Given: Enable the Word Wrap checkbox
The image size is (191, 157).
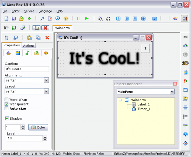Looking at the screenshot, I should pyautogui.click(x=7, y=100).
